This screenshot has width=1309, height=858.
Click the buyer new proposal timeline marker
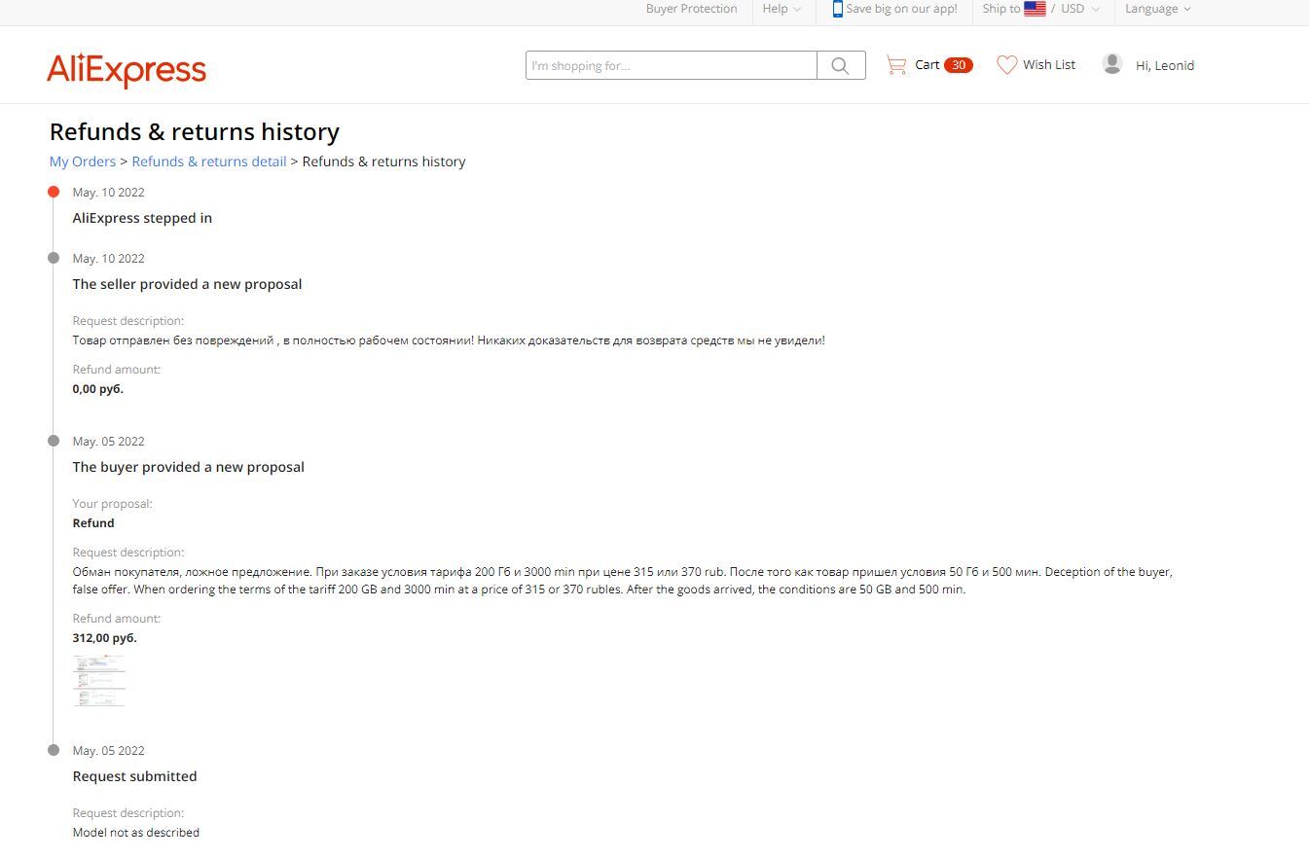[x=54, y=441]
